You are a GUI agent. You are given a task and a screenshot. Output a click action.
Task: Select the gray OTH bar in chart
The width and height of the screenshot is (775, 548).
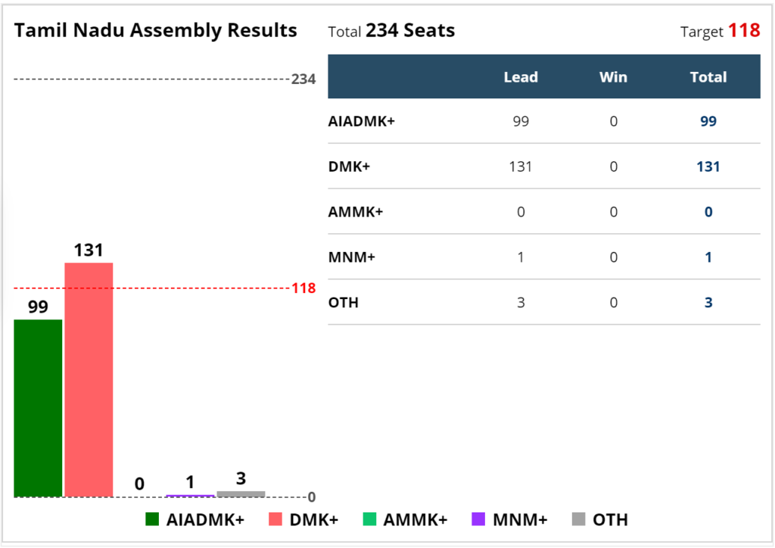click(241, 494)
